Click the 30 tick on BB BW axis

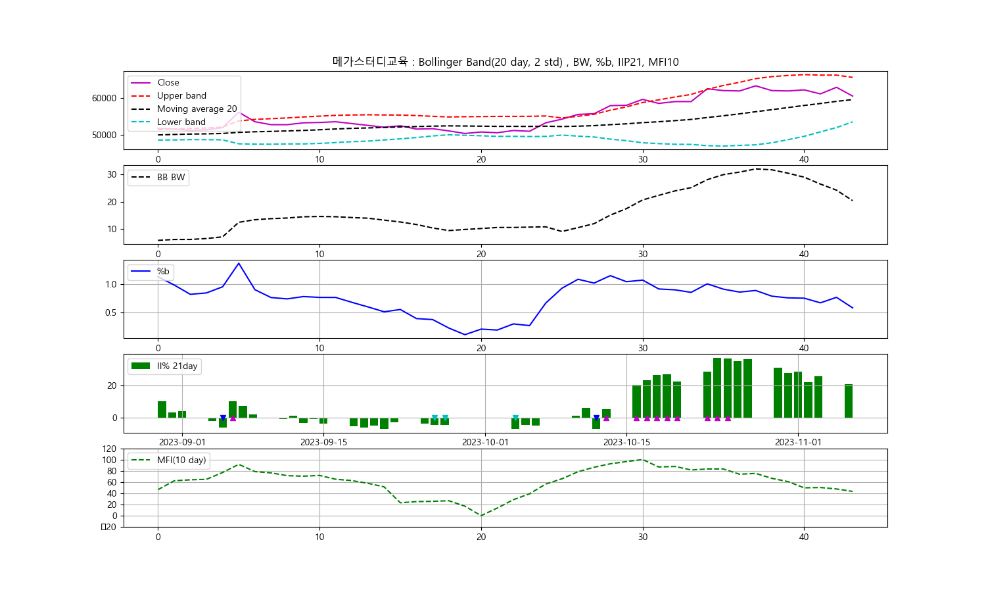[112, 175]
